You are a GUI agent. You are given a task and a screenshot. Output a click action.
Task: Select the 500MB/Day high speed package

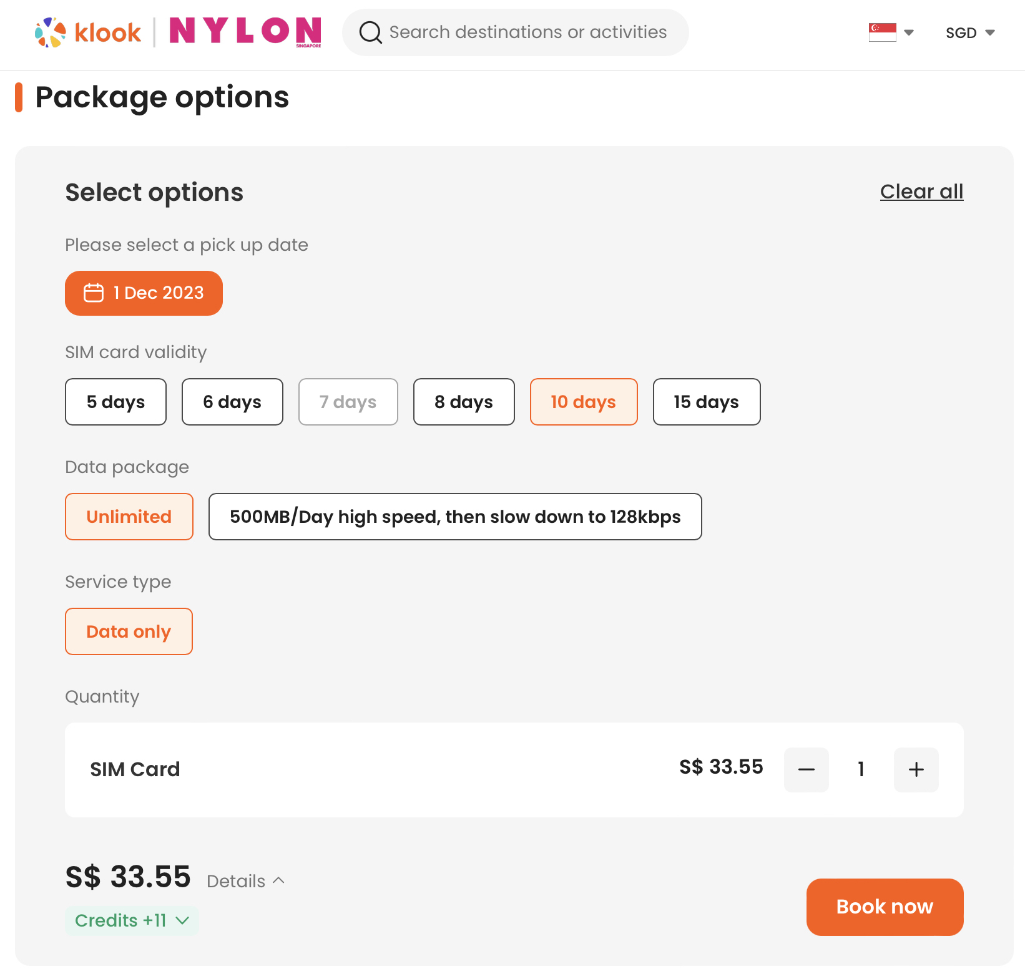pos(455,517)
